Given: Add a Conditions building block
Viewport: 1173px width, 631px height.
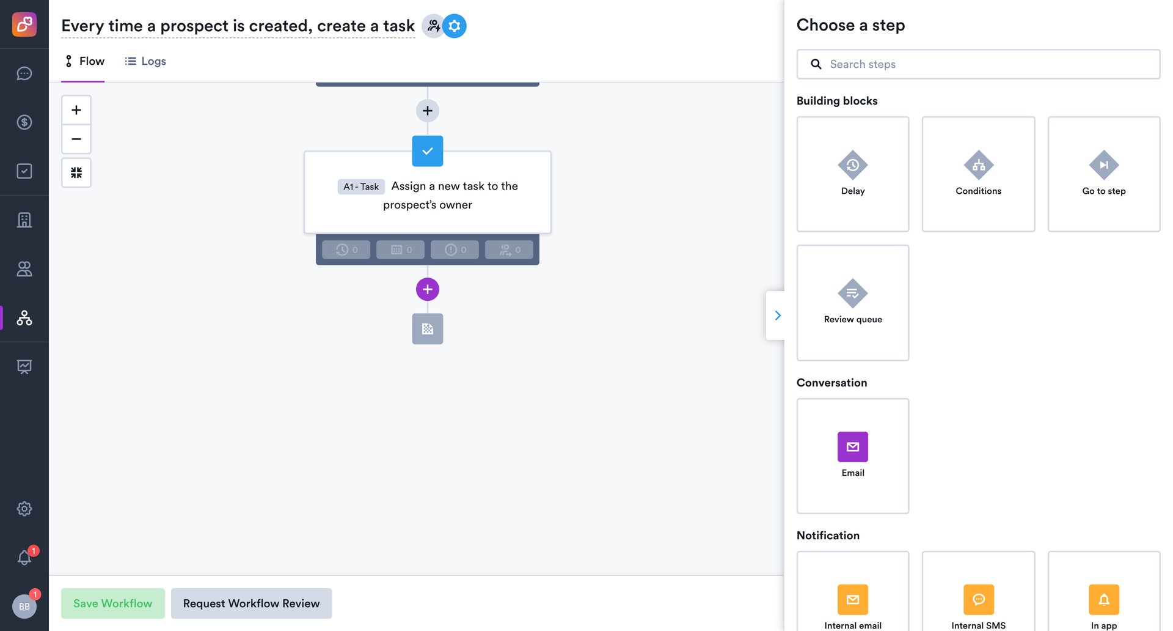Looking at the screenshot, I should [978, 174].
